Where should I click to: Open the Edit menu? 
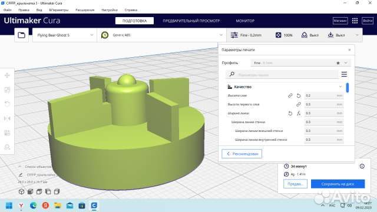(x=24, y=10)
